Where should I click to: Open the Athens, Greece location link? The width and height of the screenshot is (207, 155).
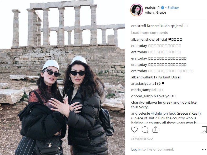(155, 13)
